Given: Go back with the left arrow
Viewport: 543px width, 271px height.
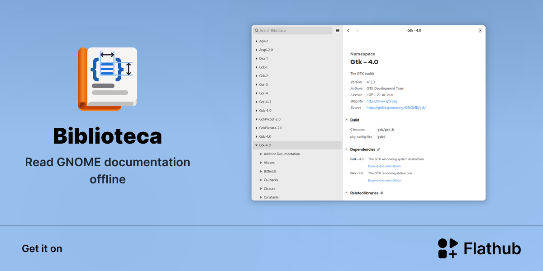Looking at the screenshot, I should tap(348, 31).
